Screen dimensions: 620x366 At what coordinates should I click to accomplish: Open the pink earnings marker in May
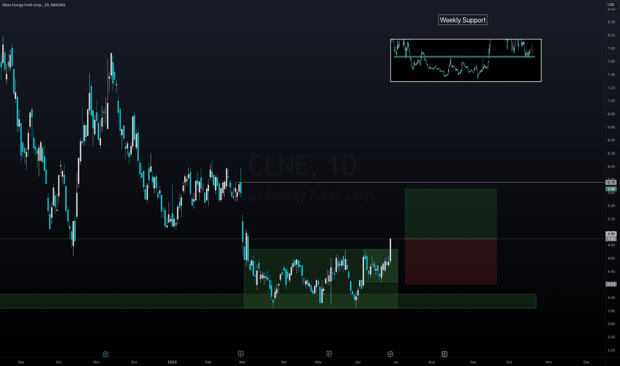tap(329, 354)
